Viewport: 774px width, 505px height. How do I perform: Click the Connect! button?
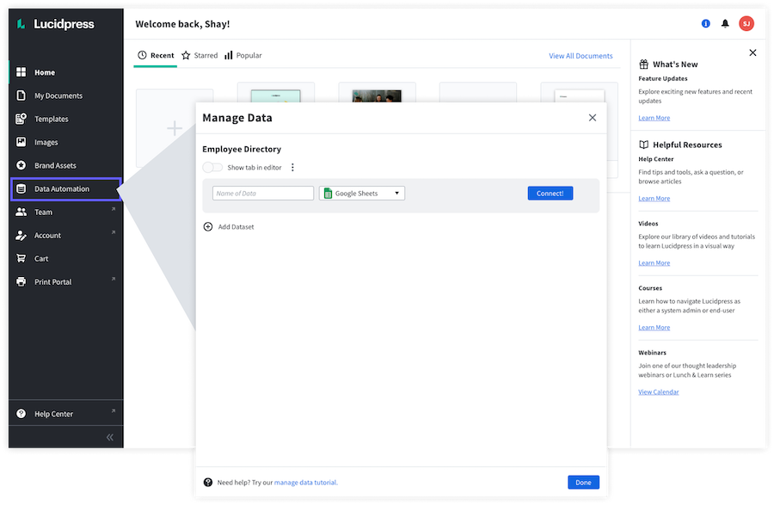550,193
